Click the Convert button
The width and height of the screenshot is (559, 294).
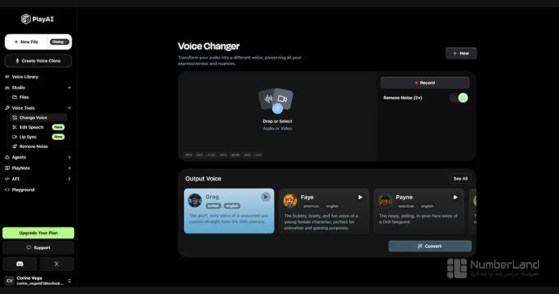pos(430,246)
